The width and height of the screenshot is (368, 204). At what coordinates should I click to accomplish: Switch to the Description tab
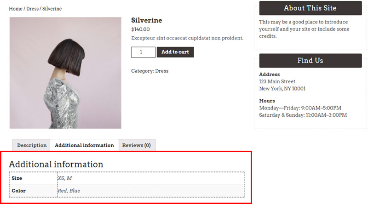click(32, 145)
